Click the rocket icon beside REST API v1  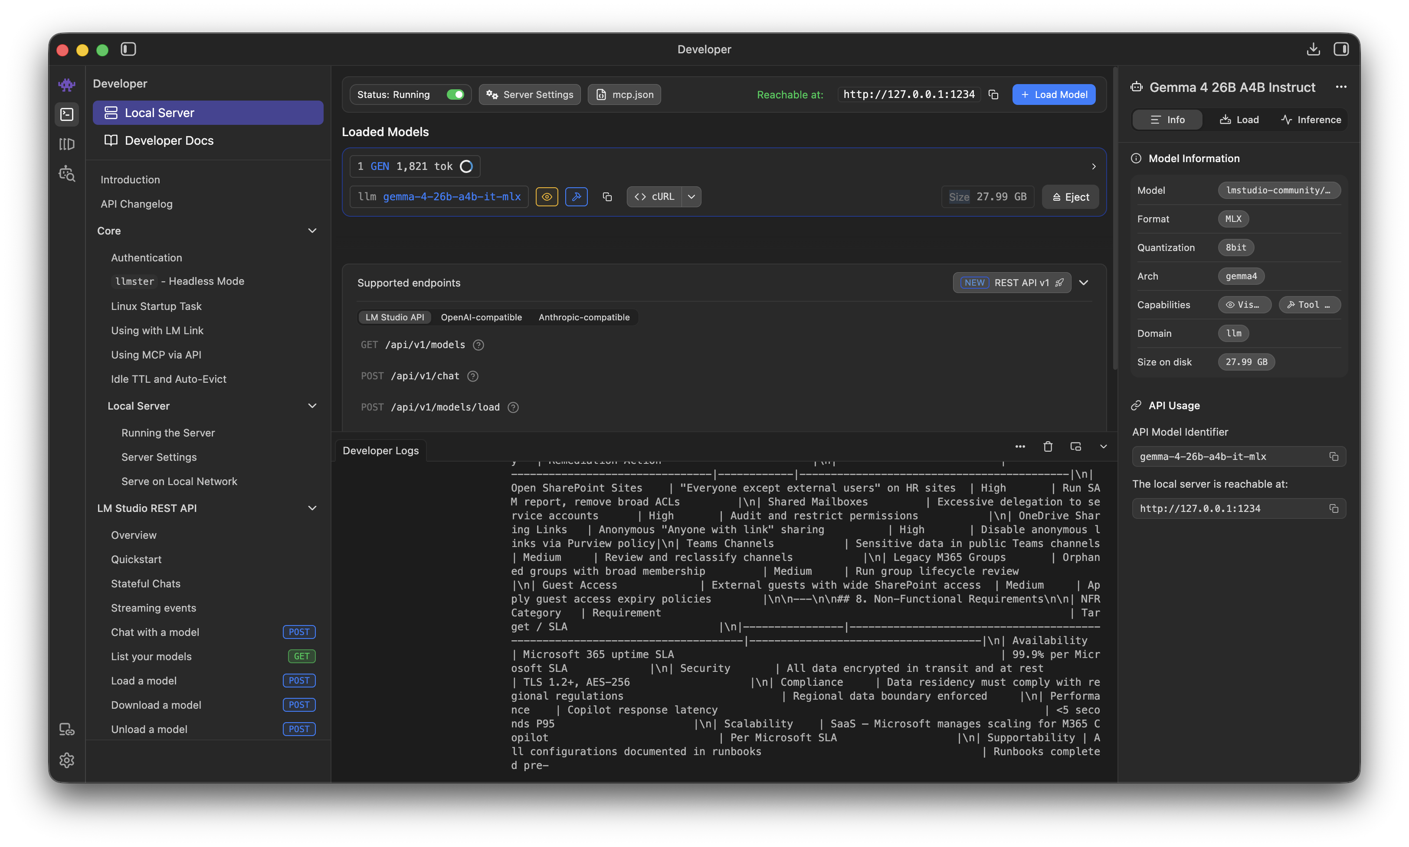tap(1059, 283)
